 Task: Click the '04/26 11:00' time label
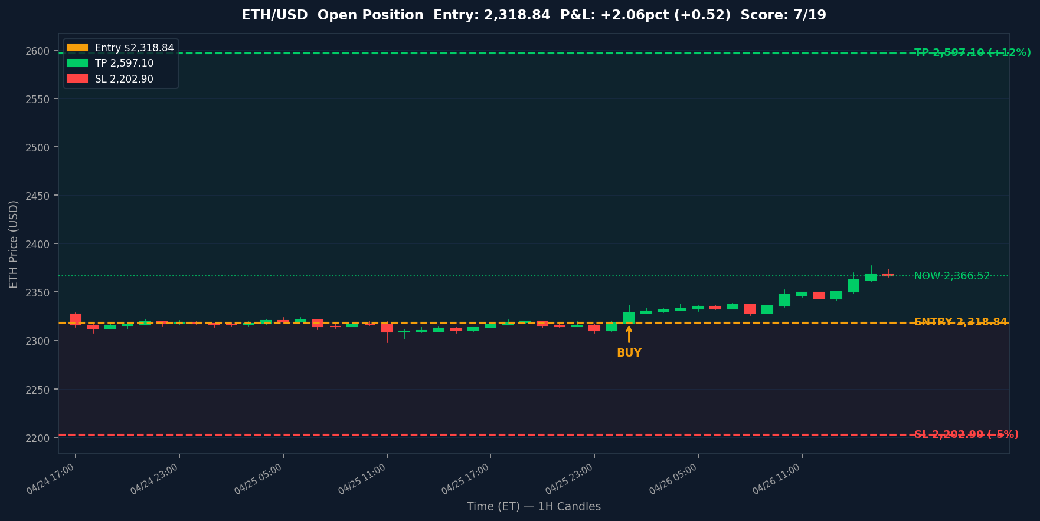click(778, 479)
